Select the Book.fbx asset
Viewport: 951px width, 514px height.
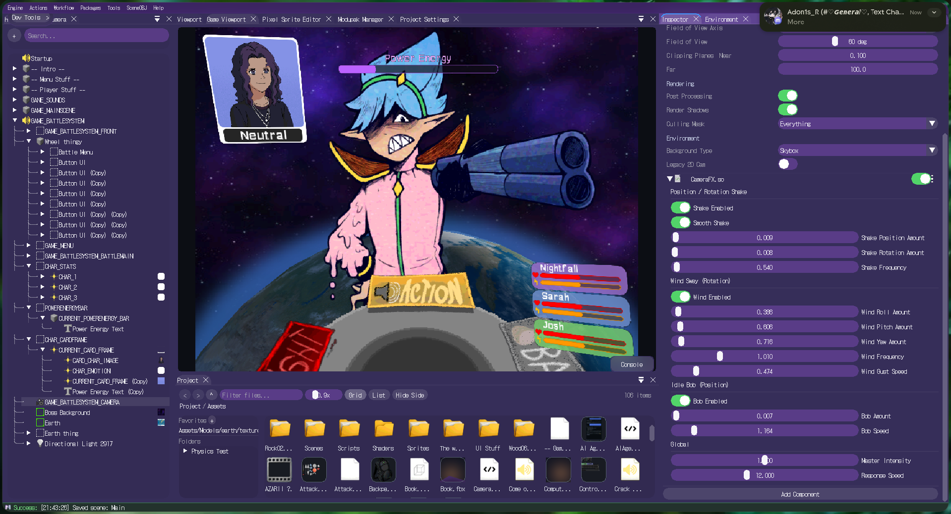(453, 475)
